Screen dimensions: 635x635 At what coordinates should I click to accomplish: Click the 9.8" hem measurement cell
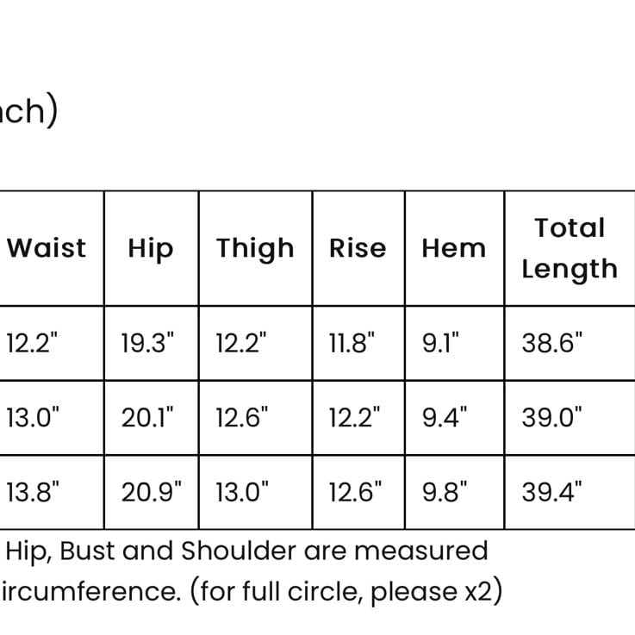coord(454,492)
